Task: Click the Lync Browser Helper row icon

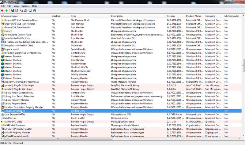Action: tap(2, 114)
